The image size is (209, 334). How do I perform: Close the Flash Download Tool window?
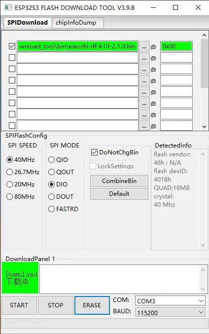(x=198, y=8)
